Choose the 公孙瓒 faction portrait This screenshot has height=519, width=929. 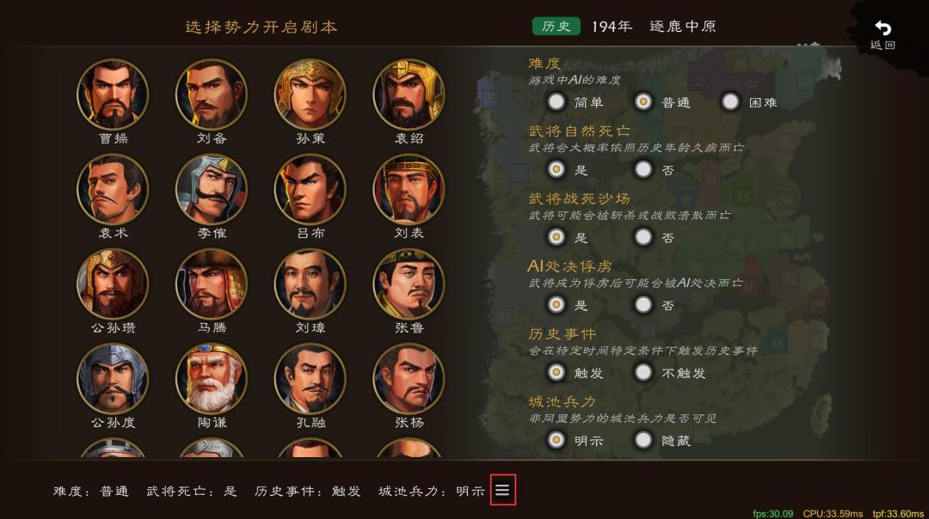tap(113, 284)
